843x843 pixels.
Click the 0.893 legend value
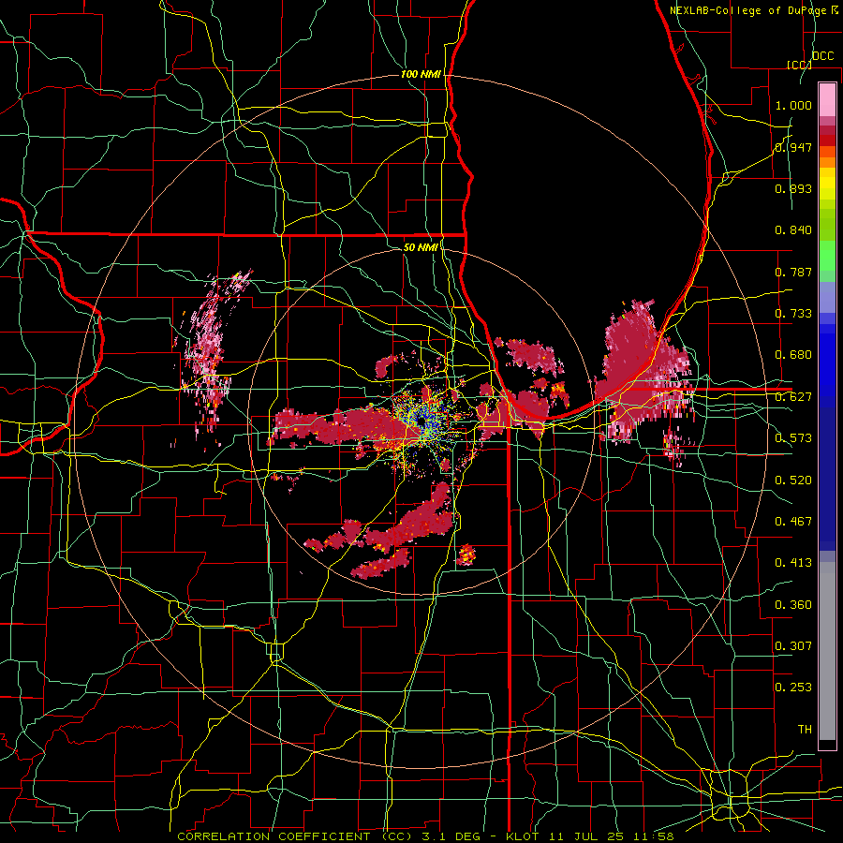point(793,188)
